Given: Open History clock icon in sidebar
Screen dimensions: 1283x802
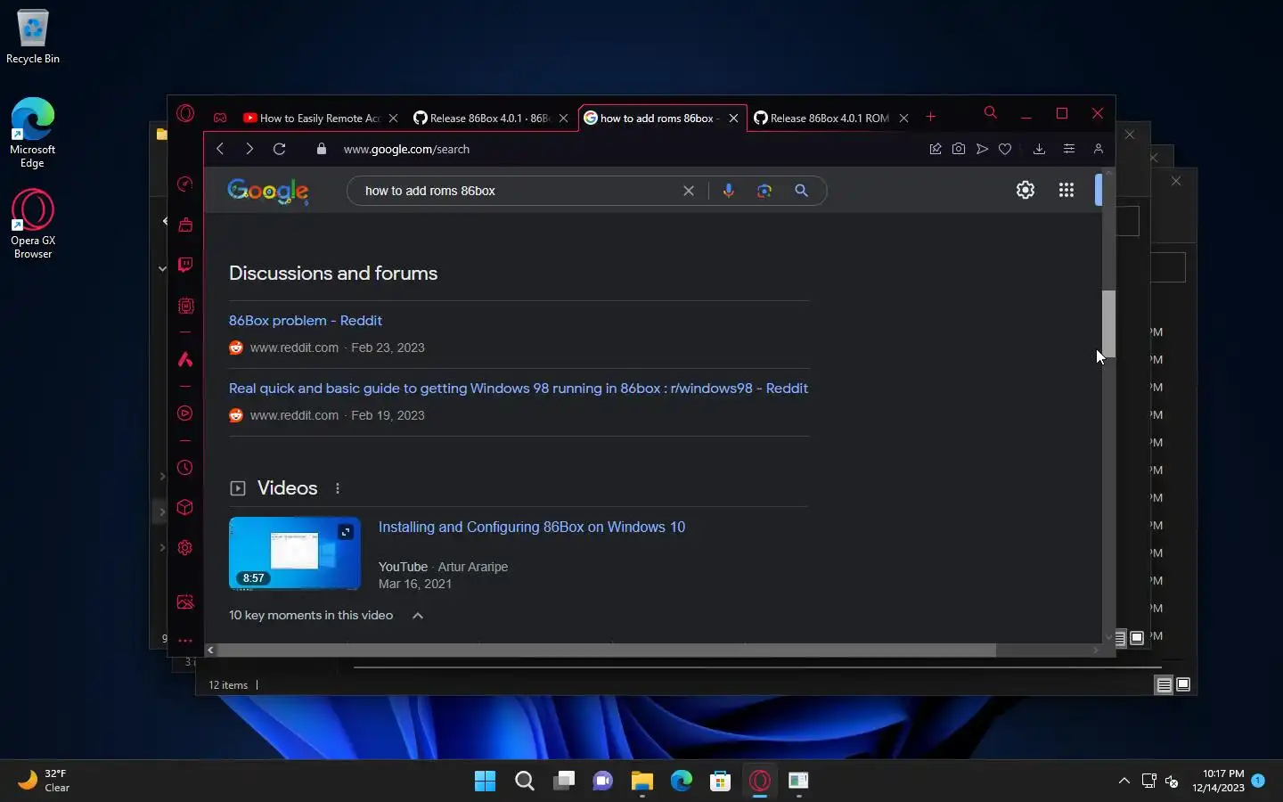Looking at the screenshot, I should click(x=185, y=468).
